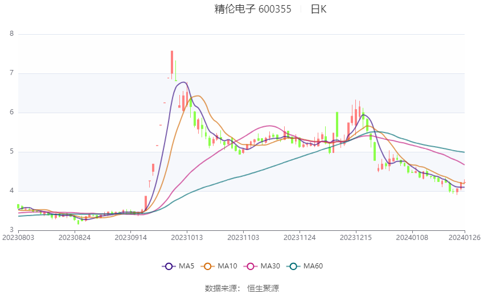This screenshot has width=484, height=294.
Task: Click the tall green candlestick before 20231215
Action: 337,125
